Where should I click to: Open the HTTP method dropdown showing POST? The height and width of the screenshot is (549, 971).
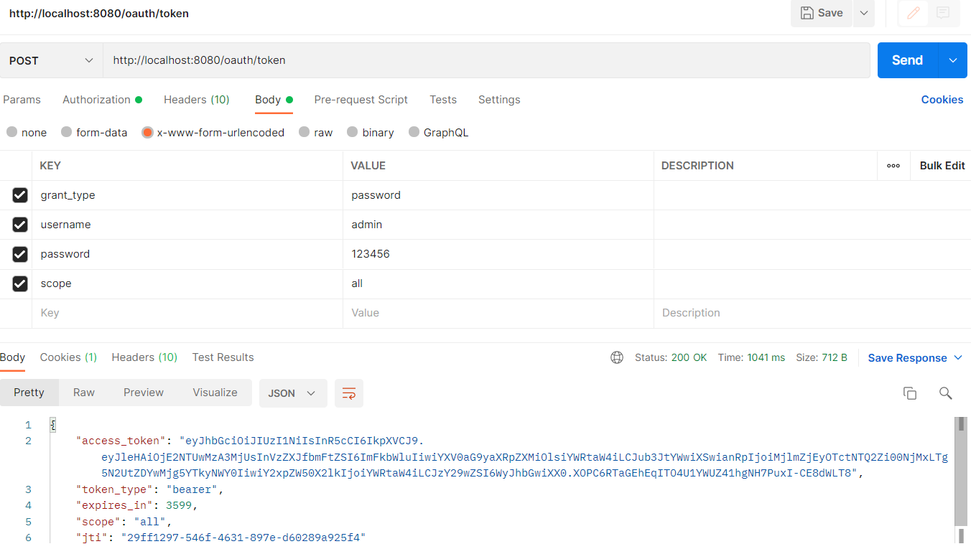(x=50, y=60)
